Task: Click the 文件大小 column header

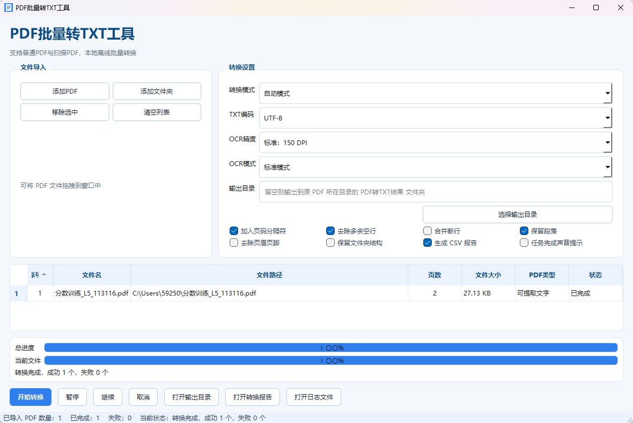Action: click(x=488, y=275)
